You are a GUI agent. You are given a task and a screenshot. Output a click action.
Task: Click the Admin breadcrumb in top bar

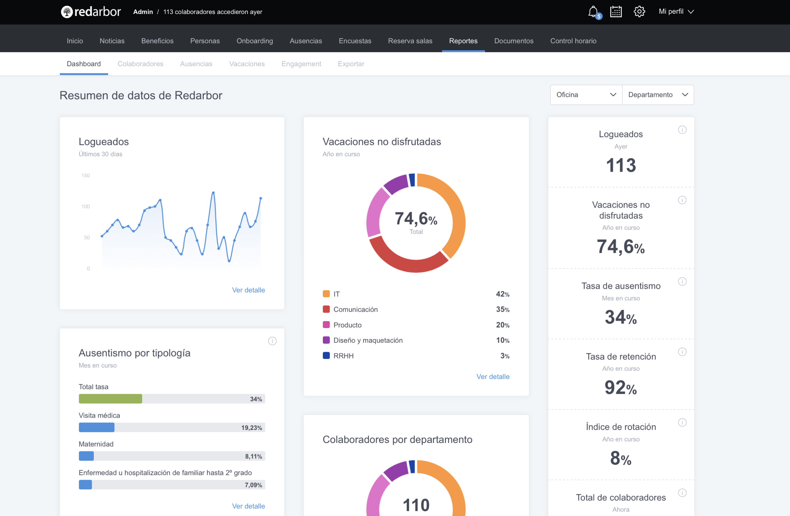click(143, 12)
